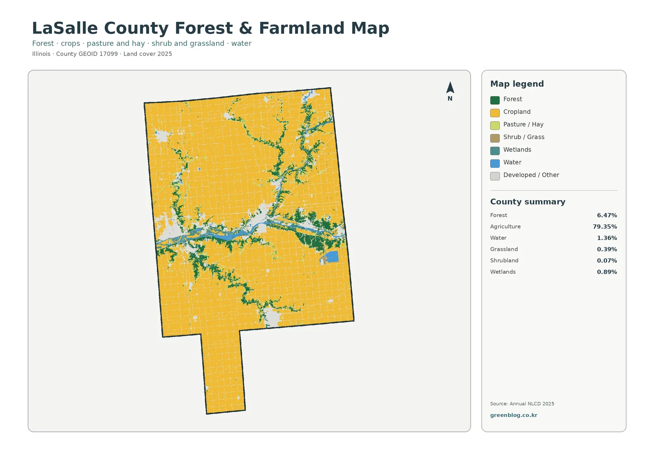
Task: Select the Pasture / Hay legend swatch
Action: (x=495, y=126)
